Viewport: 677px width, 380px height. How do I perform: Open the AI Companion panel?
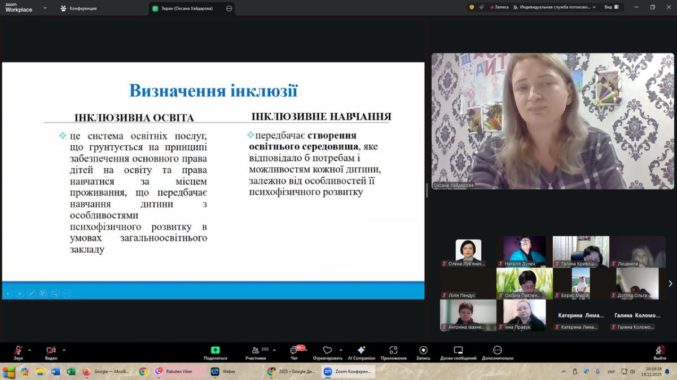coord(361,351)
